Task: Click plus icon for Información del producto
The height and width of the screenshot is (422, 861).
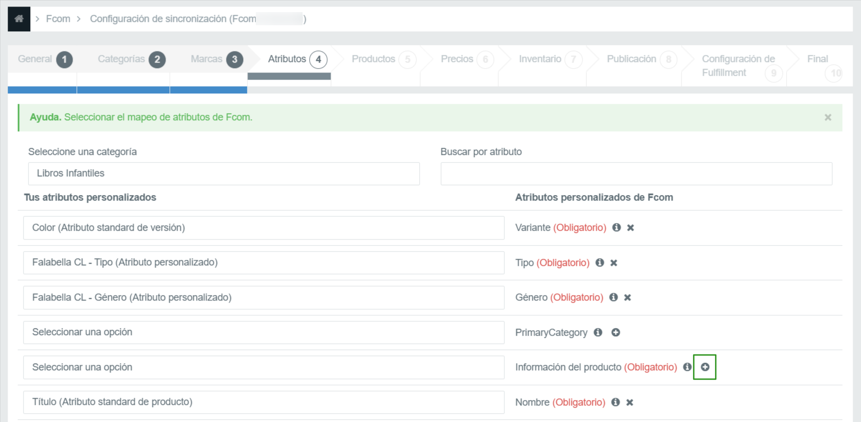Action: tap(705, 367)
